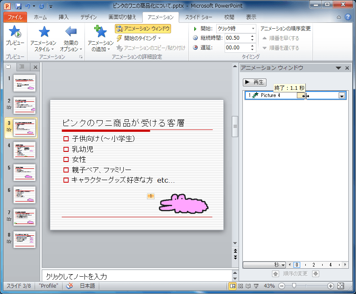Image resolution: width=356 pixels, height=294 pixels.
Task: Switch to the ホーム ribbon tab
Action: click(x=40, y=17)
